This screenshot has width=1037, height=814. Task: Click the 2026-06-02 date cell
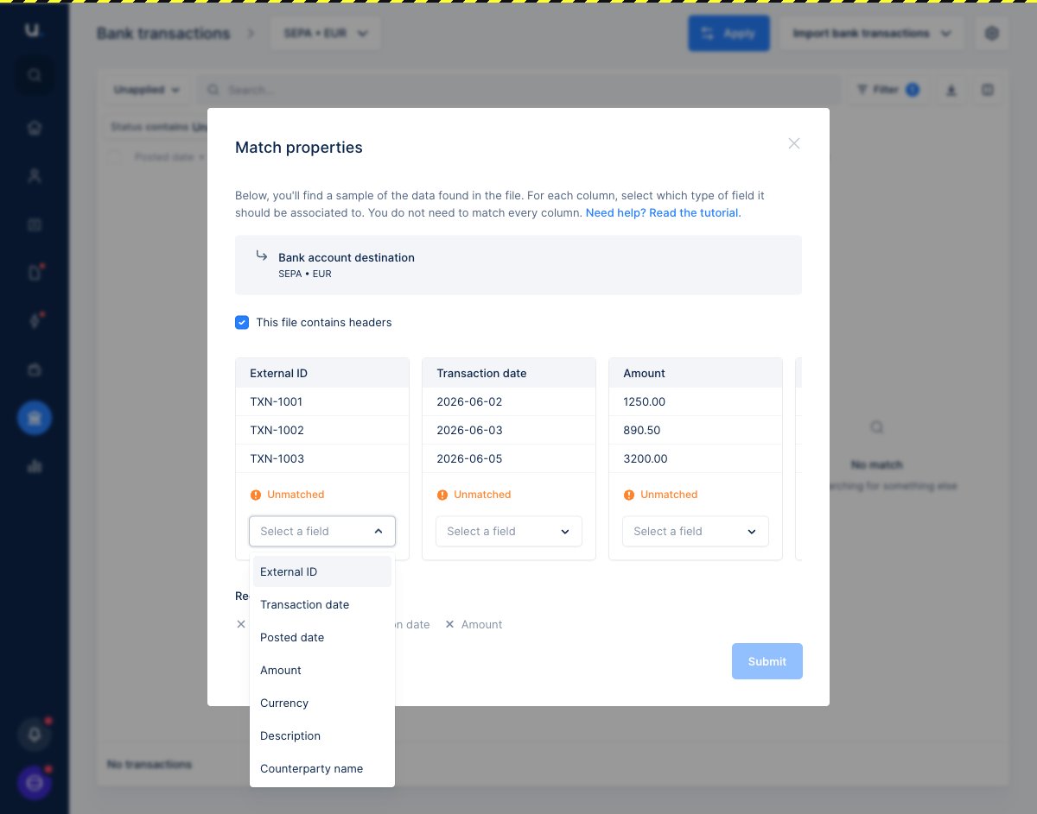pyautogui.click(x=509, y=401)
